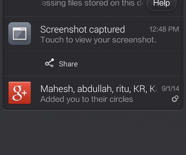
Task: Click the 9/1/14 date stamp
Action: (x=170, y=89)
